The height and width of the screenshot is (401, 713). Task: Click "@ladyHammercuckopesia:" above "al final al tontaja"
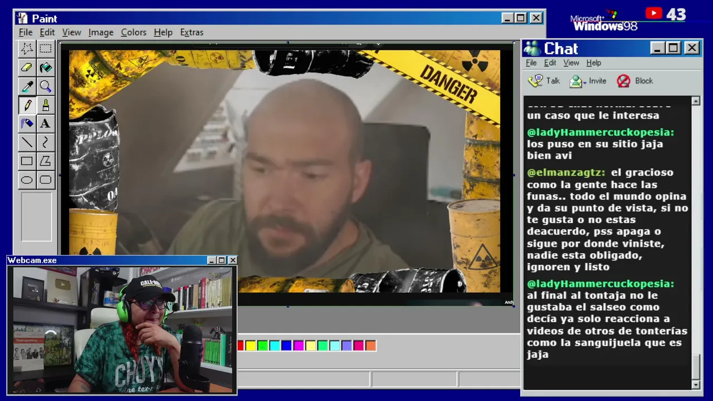[600, 284]
